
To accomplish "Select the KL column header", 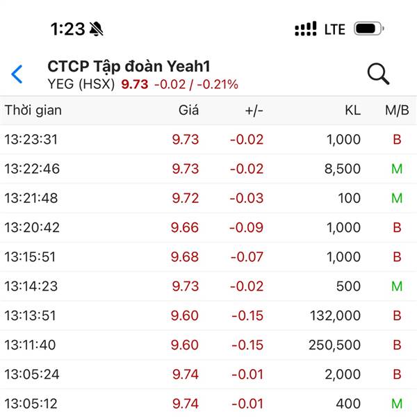I will tap(352, 110).
